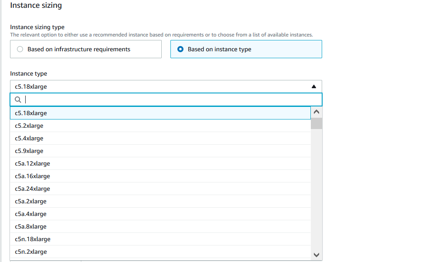Select 'Based on infrastructure requirements' radio option
Viewport: 423px width, 262px height.
coord(20,50)
